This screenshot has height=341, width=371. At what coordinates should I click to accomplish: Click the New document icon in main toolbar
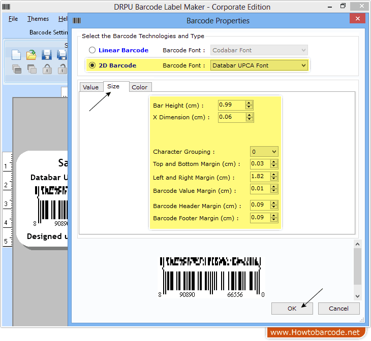tap(16, 55)
